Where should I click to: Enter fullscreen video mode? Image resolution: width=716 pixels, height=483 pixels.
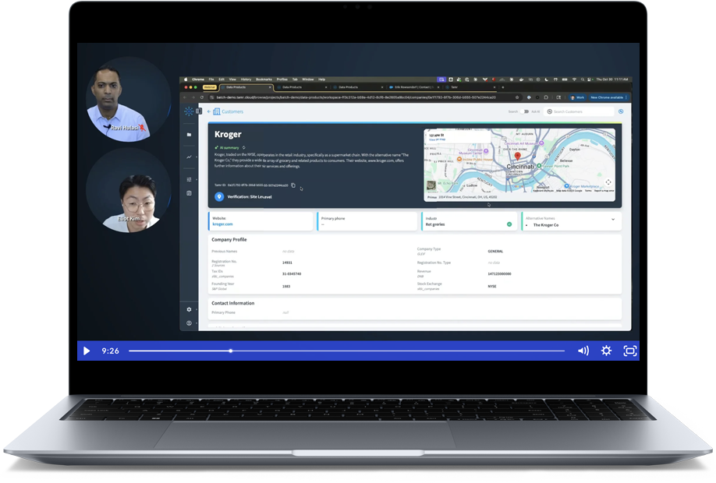629,351
